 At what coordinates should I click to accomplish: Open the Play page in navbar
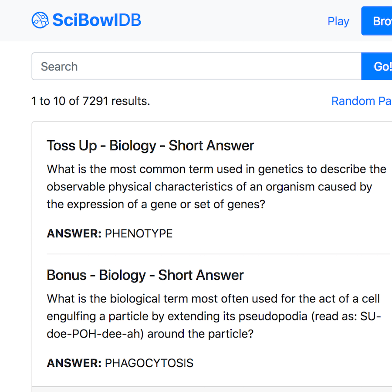338,21
